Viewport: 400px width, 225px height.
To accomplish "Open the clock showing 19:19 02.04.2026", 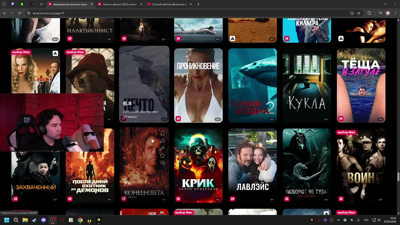I will (x=390, y=220).
